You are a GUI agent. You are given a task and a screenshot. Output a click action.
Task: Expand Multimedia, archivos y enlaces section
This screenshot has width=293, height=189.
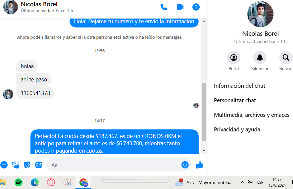[x=252, y=115]
